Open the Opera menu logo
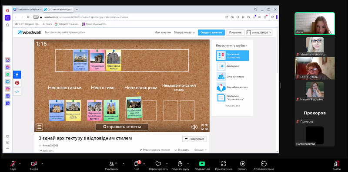Screen dimensions: 348x172 click(7, 10)
